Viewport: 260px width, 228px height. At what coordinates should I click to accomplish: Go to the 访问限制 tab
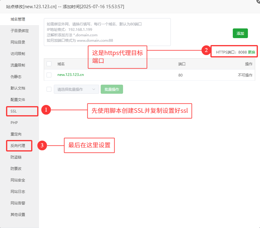[18, 54]
